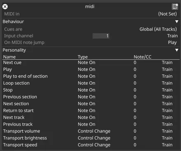Viewport: 181px width, 151px height.
Task: Select the Loop section name
Action: tap(16, 83)
